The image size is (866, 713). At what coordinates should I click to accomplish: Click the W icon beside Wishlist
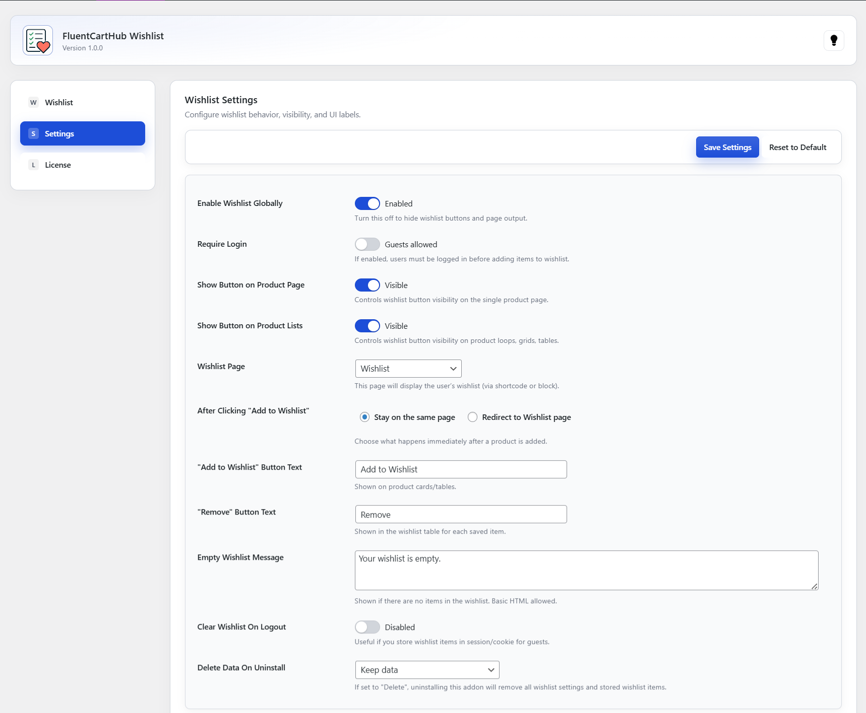tap(33, 102)
